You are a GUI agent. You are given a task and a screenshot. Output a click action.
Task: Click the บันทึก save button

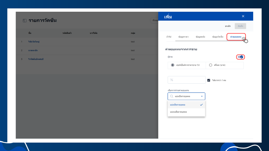click(x=240, y=26)
